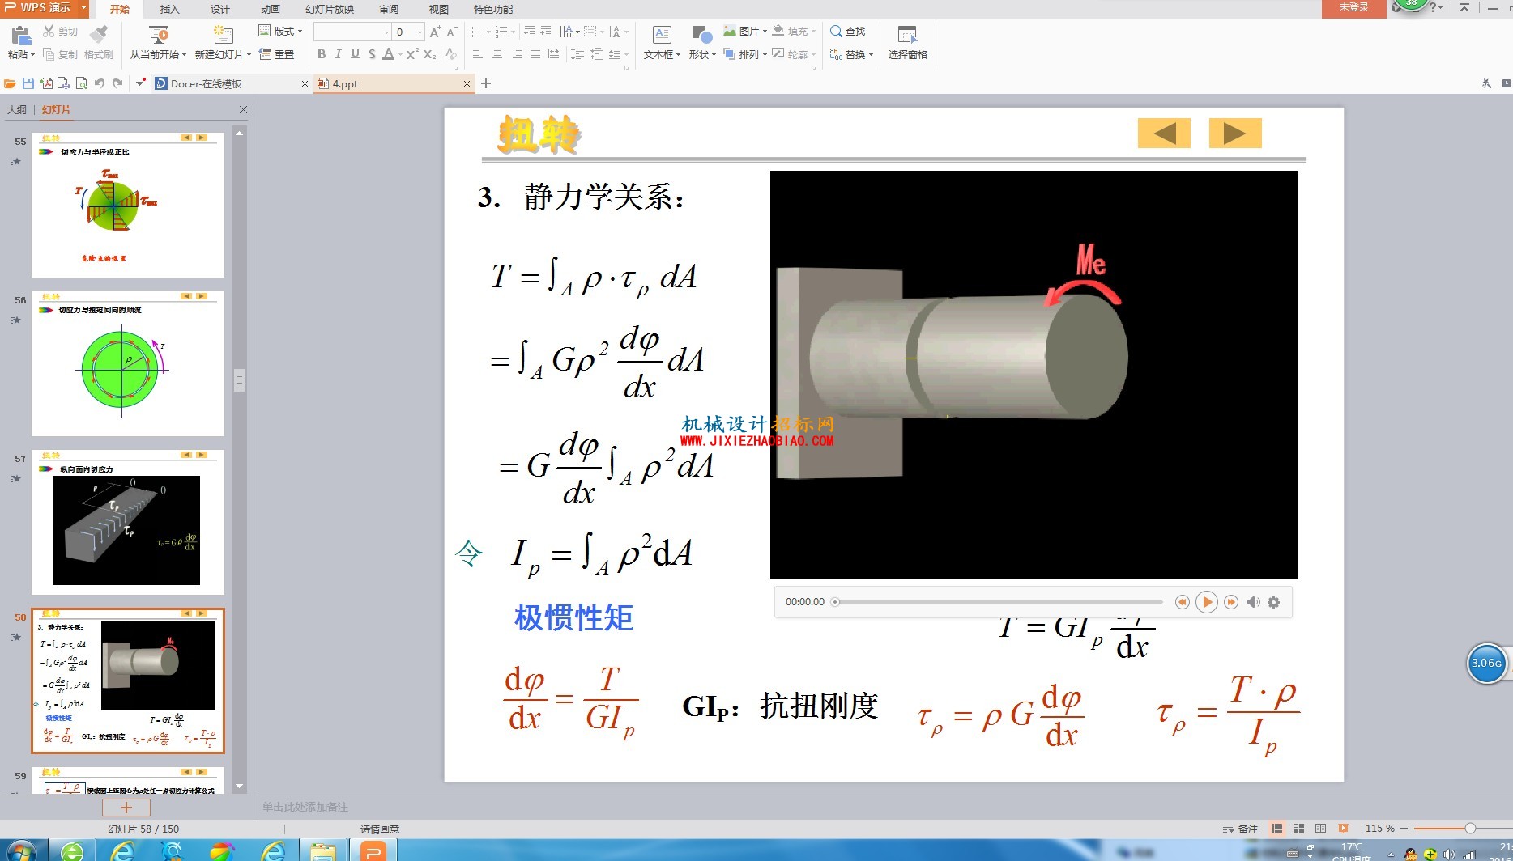The width and height of the screenshot is (1513, 861).
Task: Click the Bold formatting icon
Action: point(322,54)
